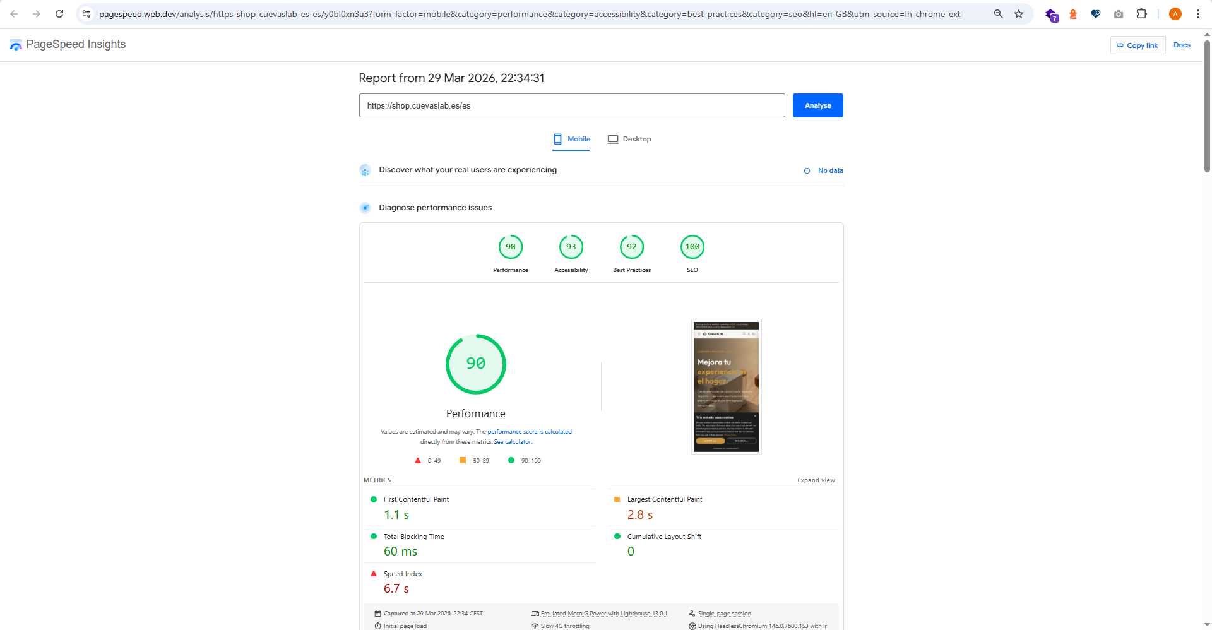Open the zoom search icon in the address bar
This screenshot has height=630, width=1212.
[x=998, y=13]
